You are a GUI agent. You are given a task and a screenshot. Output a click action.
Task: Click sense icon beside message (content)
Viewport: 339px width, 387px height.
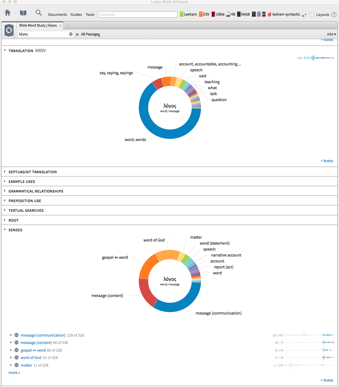click(16, 342)
